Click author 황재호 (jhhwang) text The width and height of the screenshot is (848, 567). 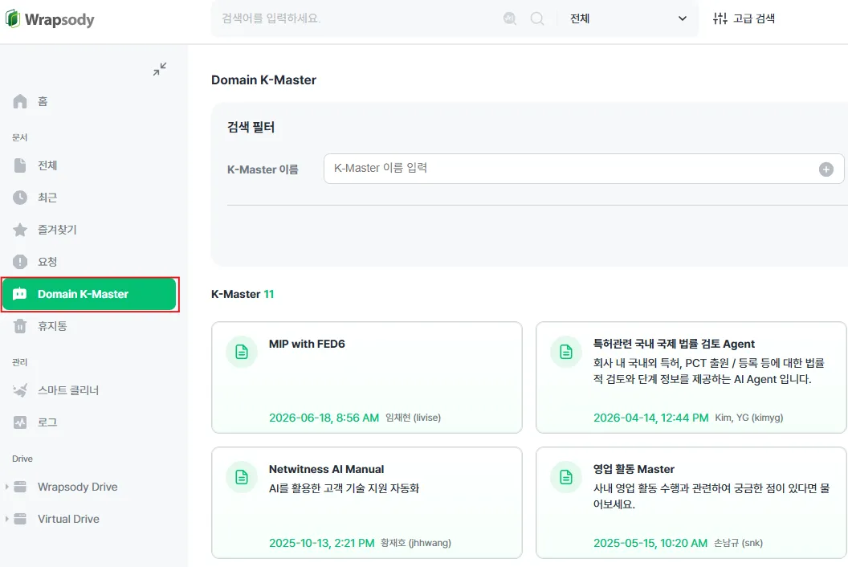(416, 543)
